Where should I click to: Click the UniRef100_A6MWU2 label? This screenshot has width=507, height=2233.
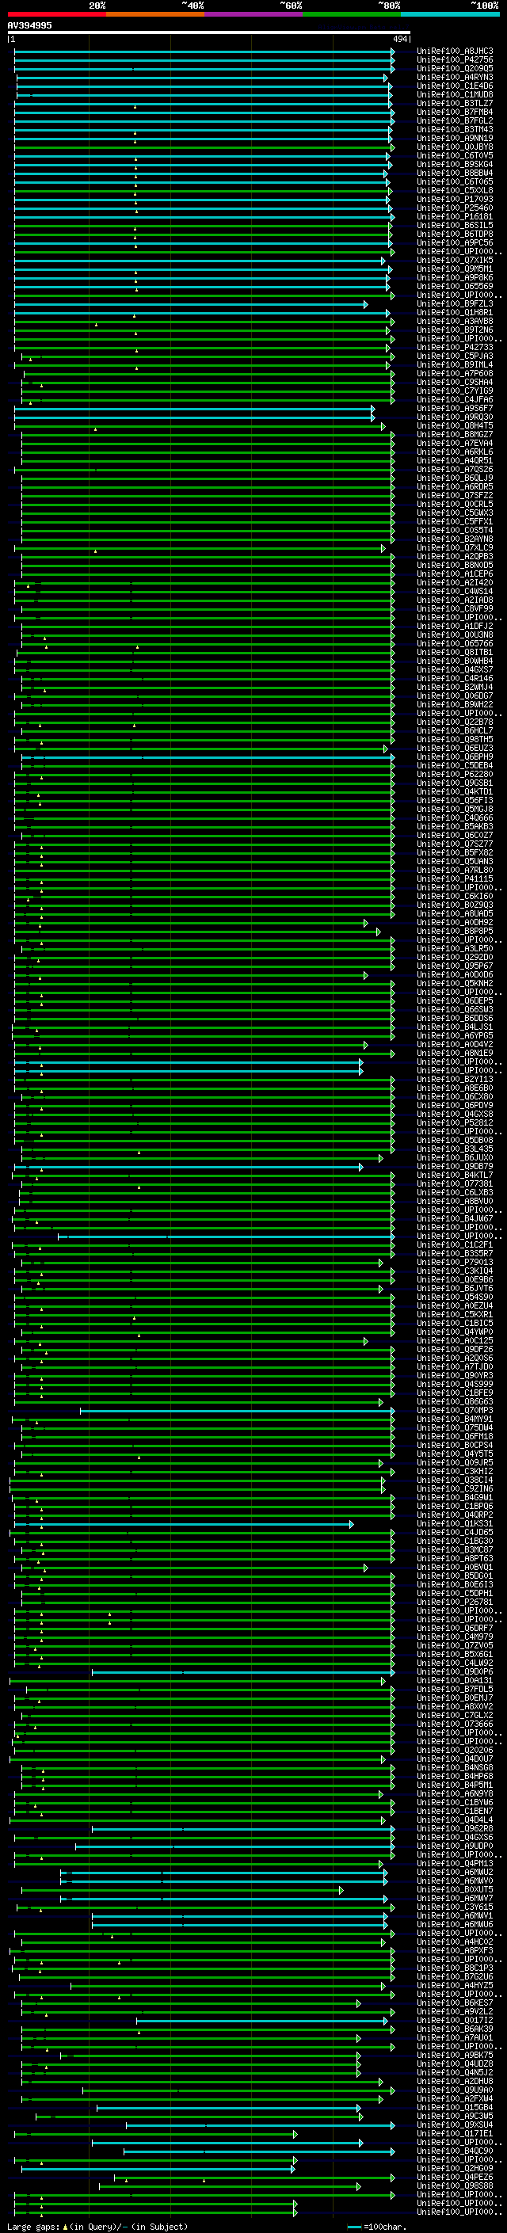pyautogui.click(x=455, y=1872)
